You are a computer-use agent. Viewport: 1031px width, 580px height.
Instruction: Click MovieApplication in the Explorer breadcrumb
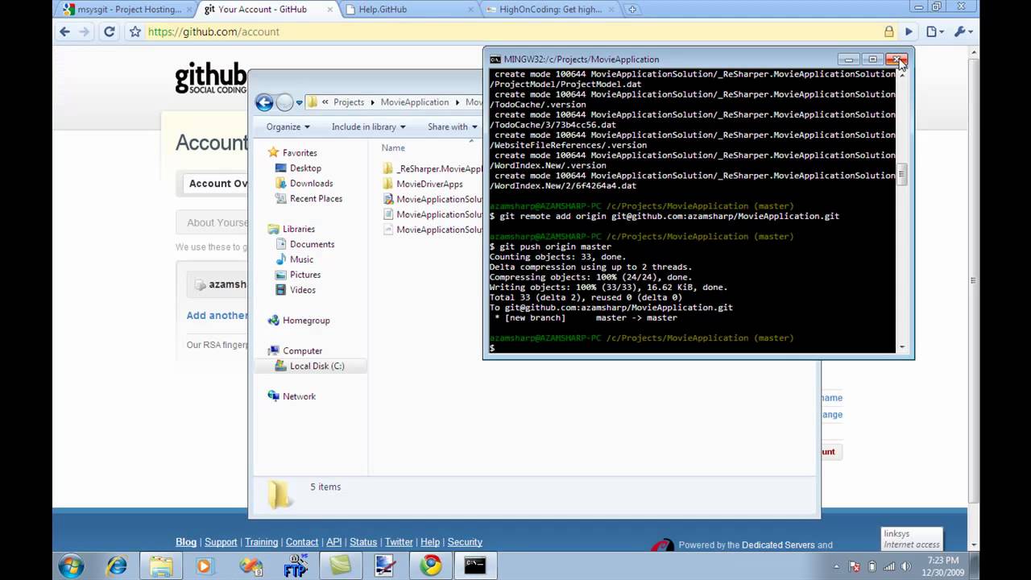coord(415,102)
